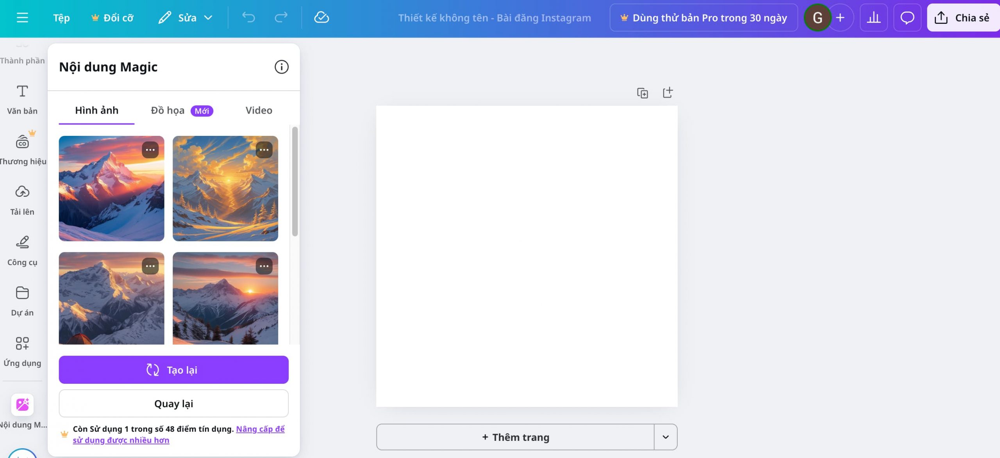
Task: Open the Văn bản text panel
Action: 22,100
